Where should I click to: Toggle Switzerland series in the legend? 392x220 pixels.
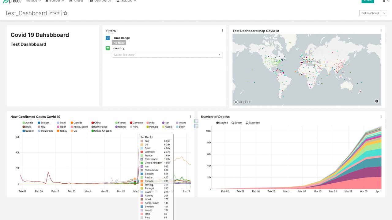(46, 131)
